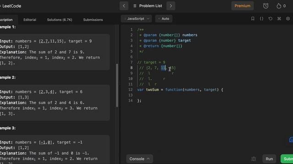Click the debugger bug icon
Viewport: 293px width, 164px height.
click(254, 159)
